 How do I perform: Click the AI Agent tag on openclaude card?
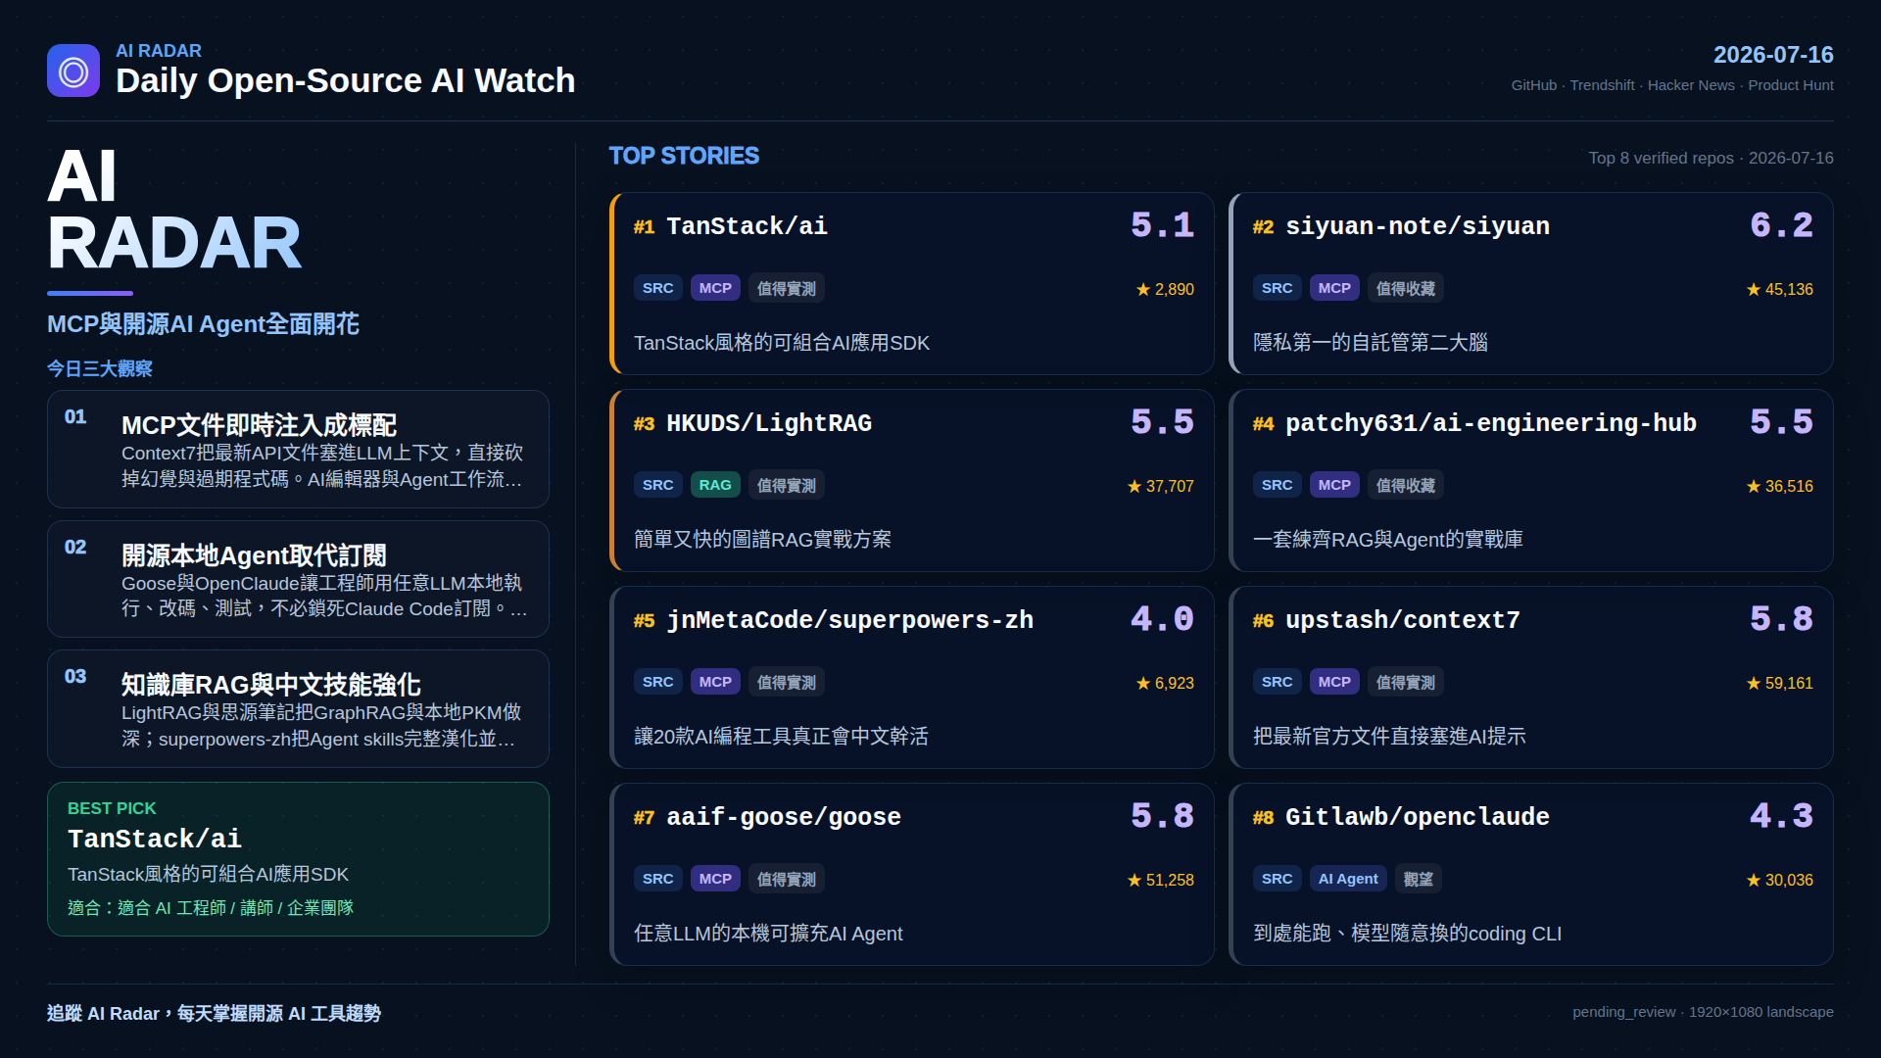[1348, 879]
